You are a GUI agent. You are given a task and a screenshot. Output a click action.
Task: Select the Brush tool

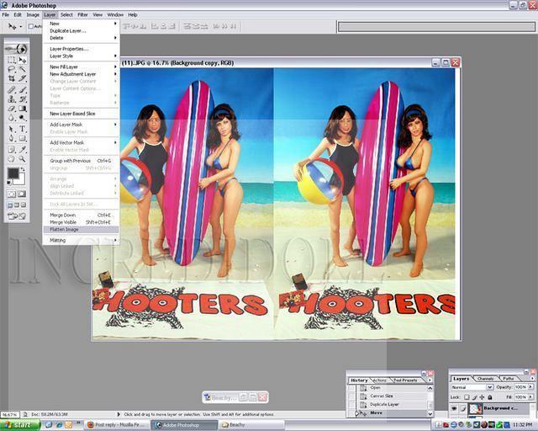[x=23, y=90]
